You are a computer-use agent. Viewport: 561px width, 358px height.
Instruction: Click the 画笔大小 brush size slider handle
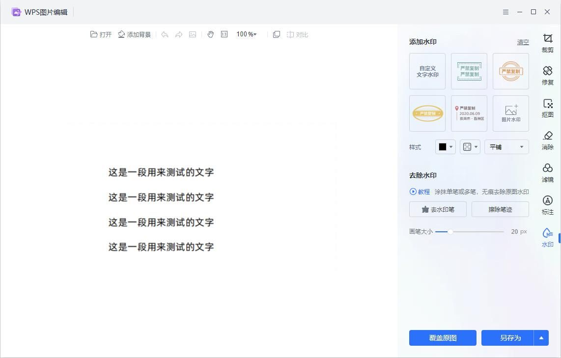[450, 232]
